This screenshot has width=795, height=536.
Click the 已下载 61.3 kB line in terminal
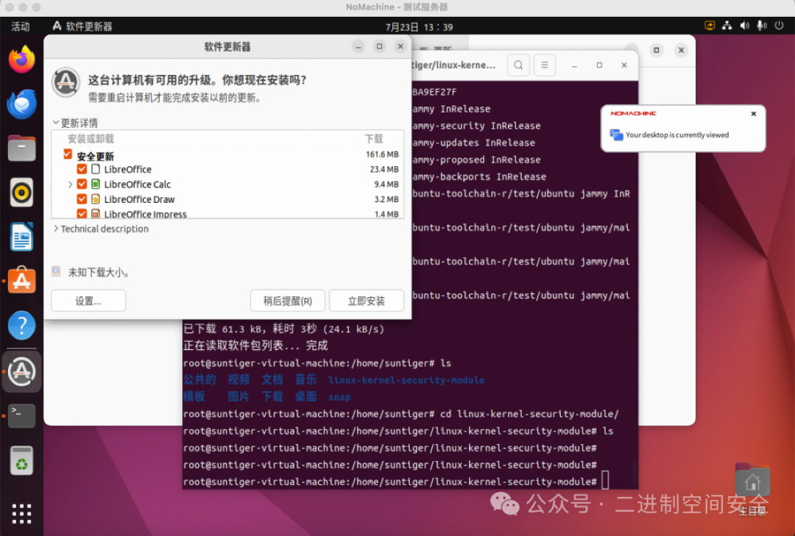[x=283, y=329]
